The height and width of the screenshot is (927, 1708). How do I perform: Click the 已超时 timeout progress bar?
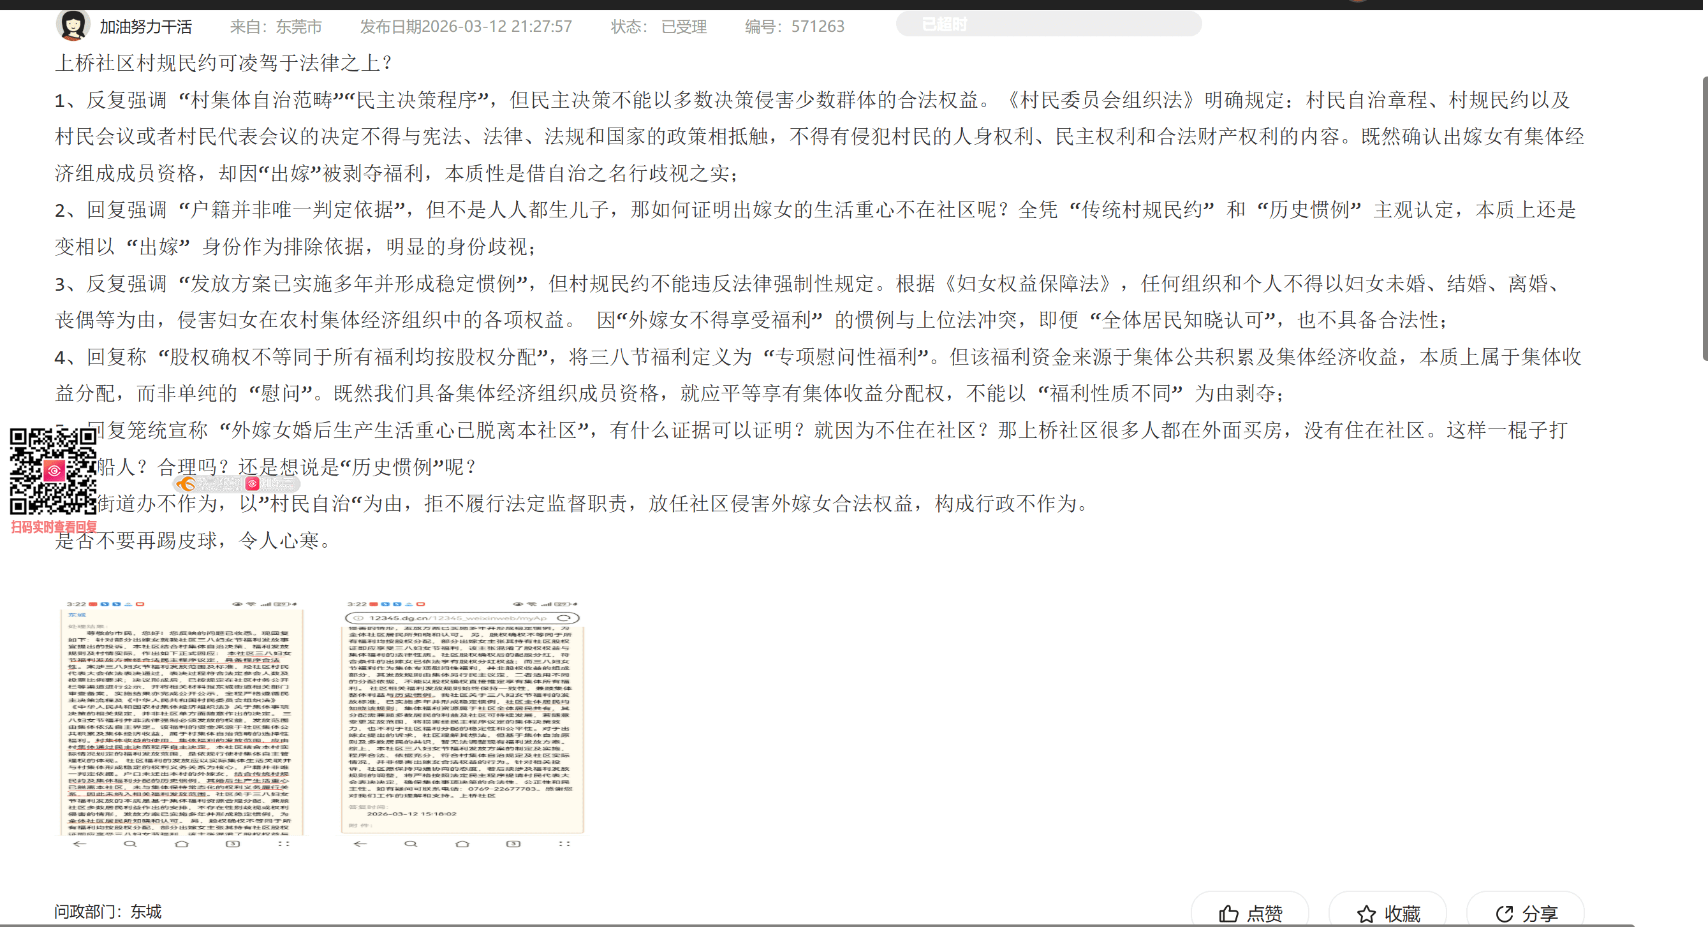(x=1048, y=24)
